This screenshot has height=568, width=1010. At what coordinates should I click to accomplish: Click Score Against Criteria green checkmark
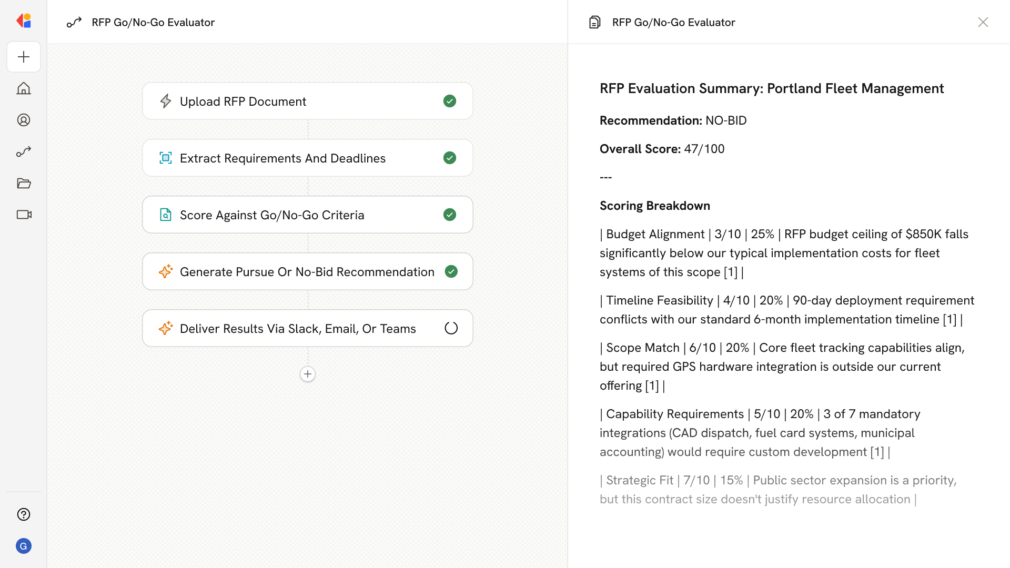tap(449, 215)
